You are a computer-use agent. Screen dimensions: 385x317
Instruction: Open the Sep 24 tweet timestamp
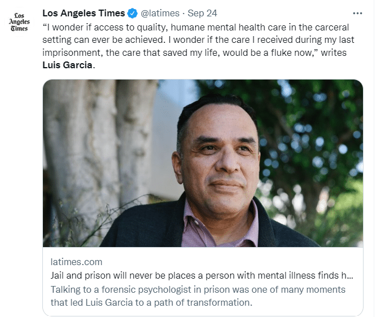(202, 14)
